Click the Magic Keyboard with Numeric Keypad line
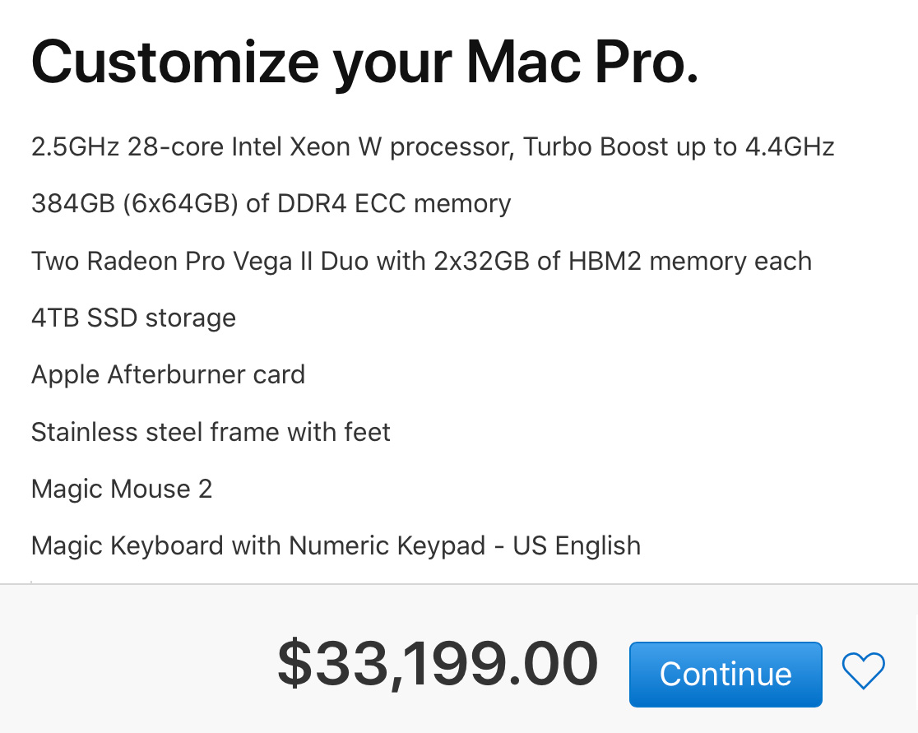 (336, 545)
